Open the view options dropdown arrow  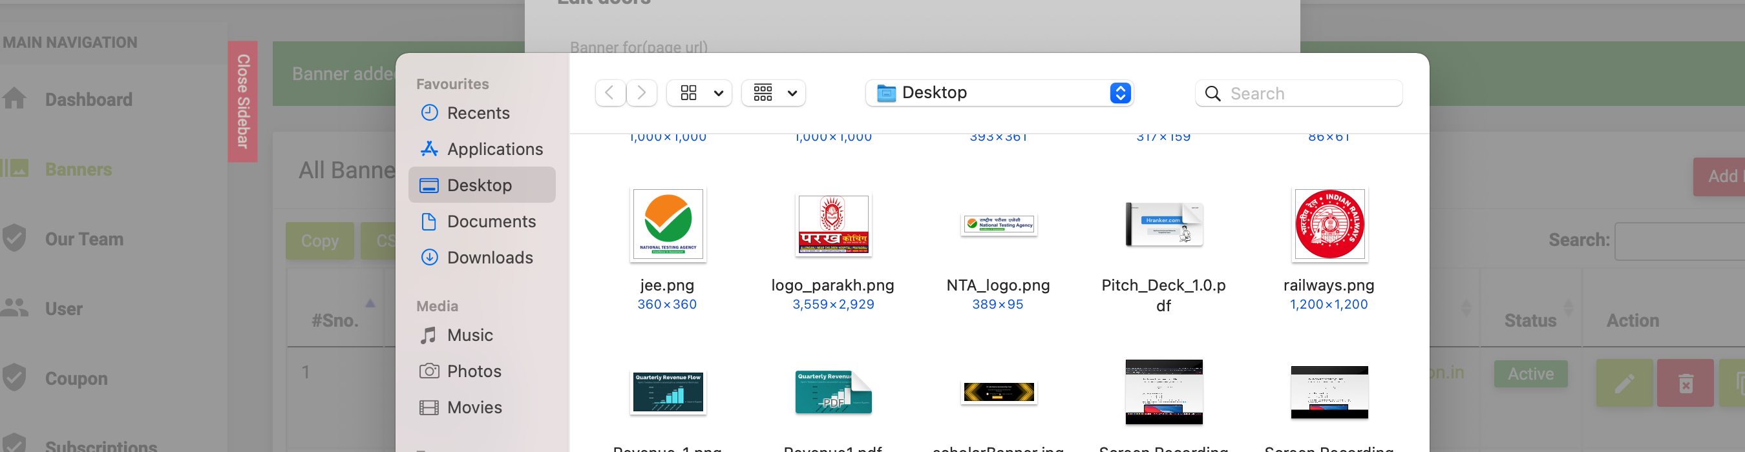tap(719, 94)
